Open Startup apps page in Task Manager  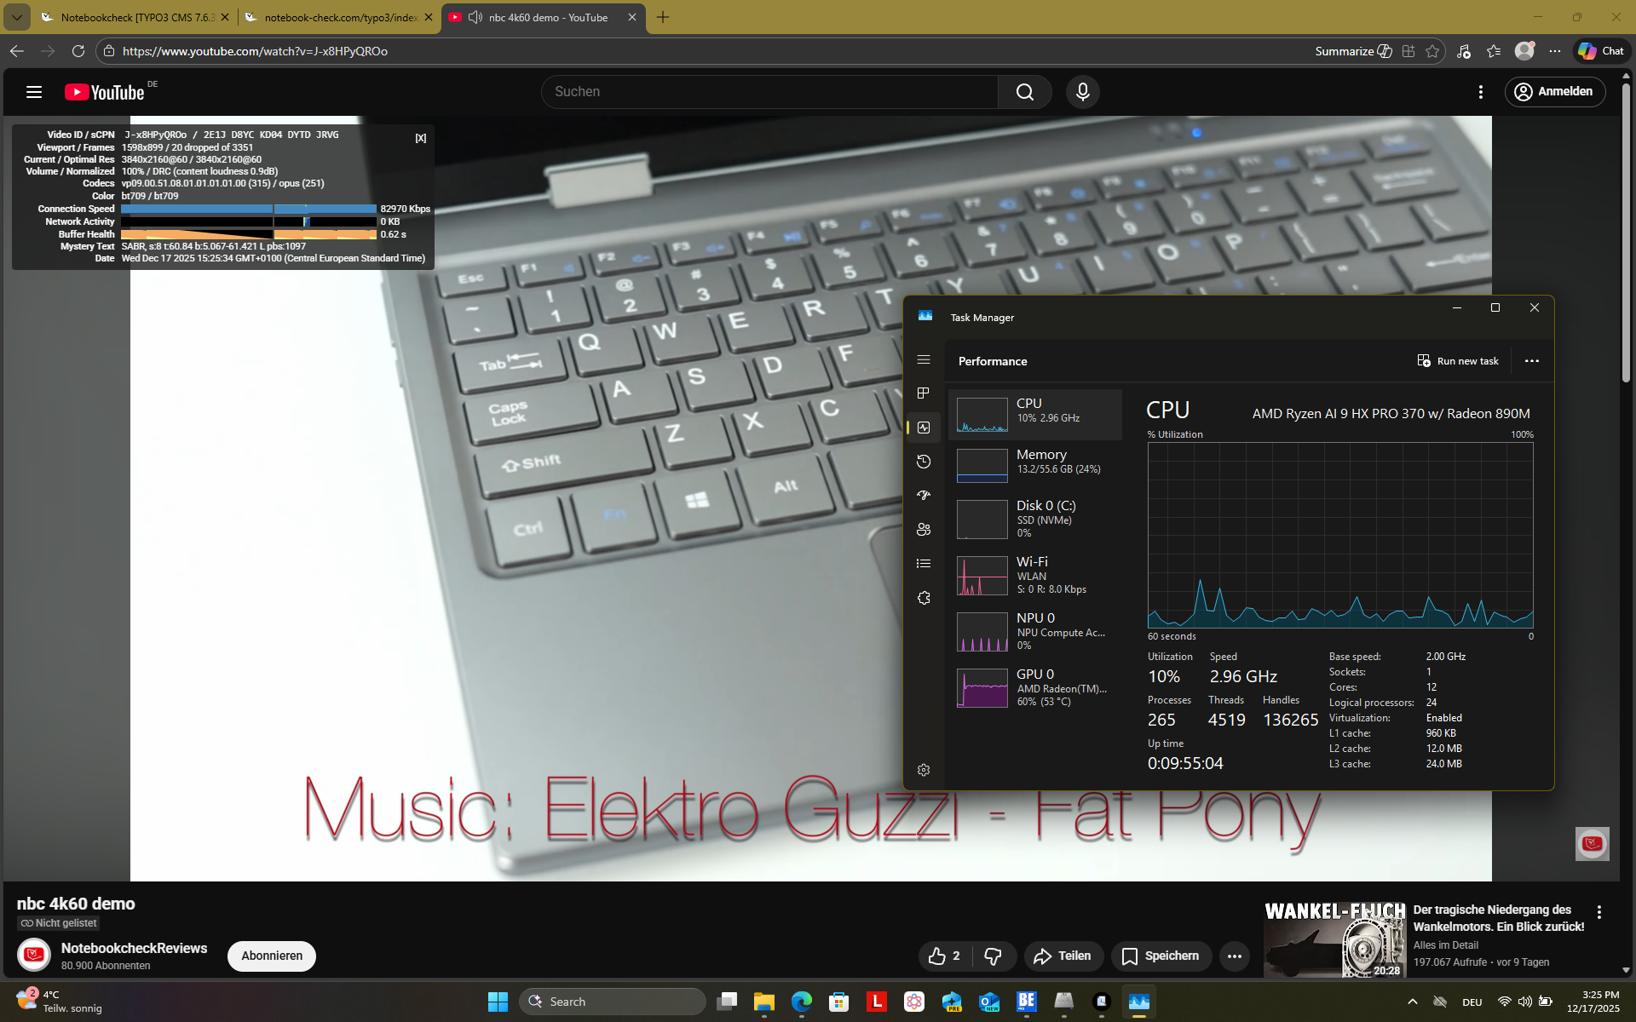click(923, 496)
